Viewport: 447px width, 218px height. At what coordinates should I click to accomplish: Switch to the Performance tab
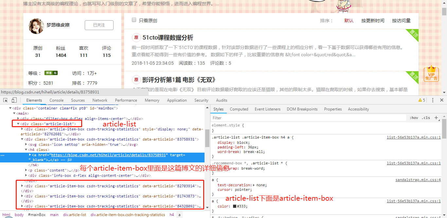(126, 100)
